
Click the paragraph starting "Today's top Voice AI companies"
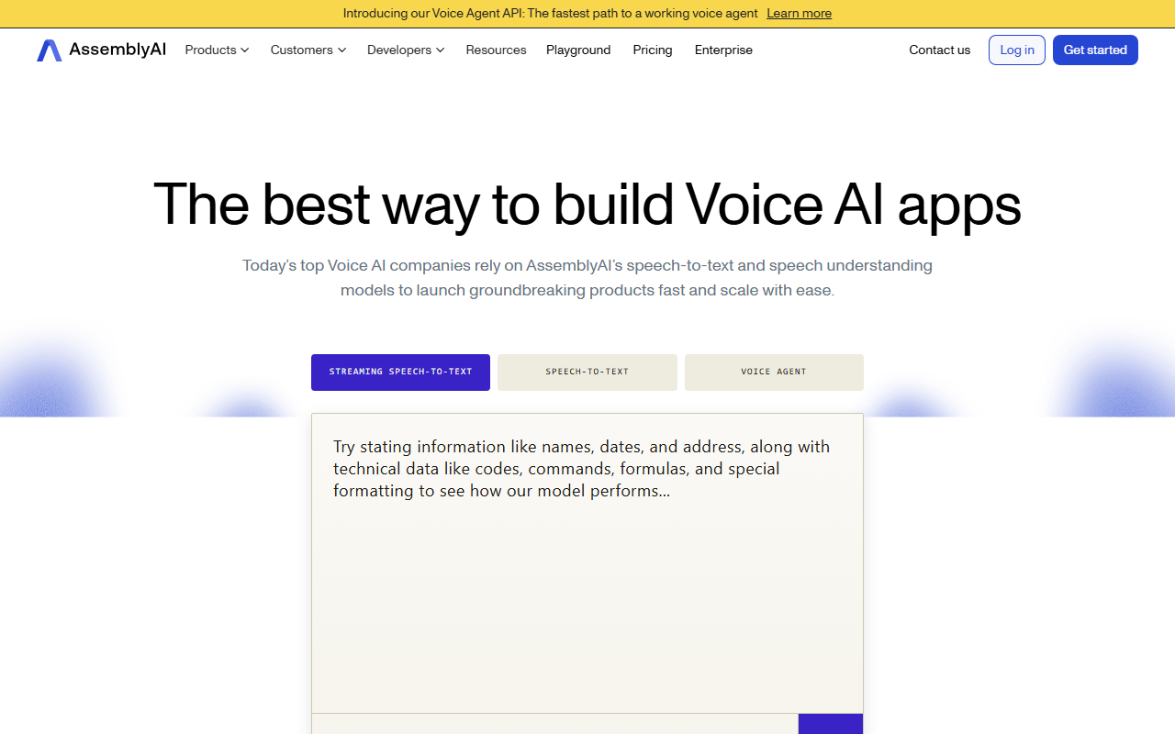click(587, 278)
